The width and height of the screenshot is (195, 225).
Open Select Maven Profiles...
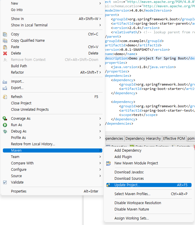click(x=149, y=194)
